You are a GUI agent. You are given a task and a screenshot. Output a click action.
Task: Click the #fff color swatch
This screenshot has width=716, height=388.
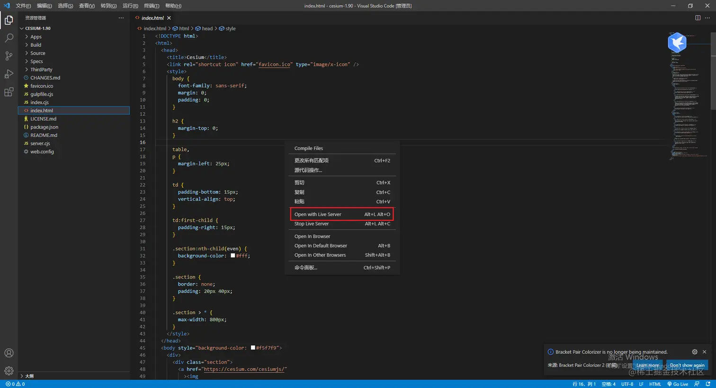coord(233,256)
